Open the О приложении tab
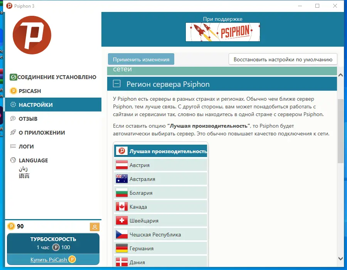 coord(53,133)
